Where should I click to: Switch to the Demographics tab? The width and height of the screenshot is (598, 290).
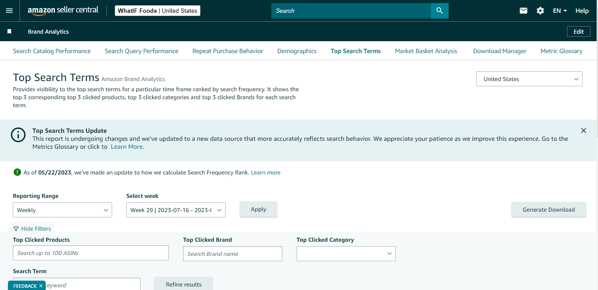coord(297,50)
